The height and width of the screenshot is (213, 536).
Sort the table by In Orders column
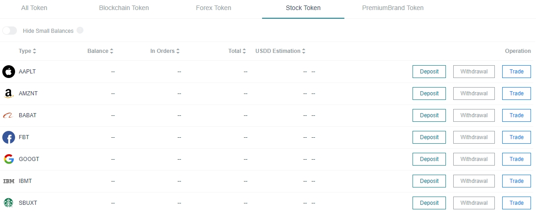click(x=165, y=51)
